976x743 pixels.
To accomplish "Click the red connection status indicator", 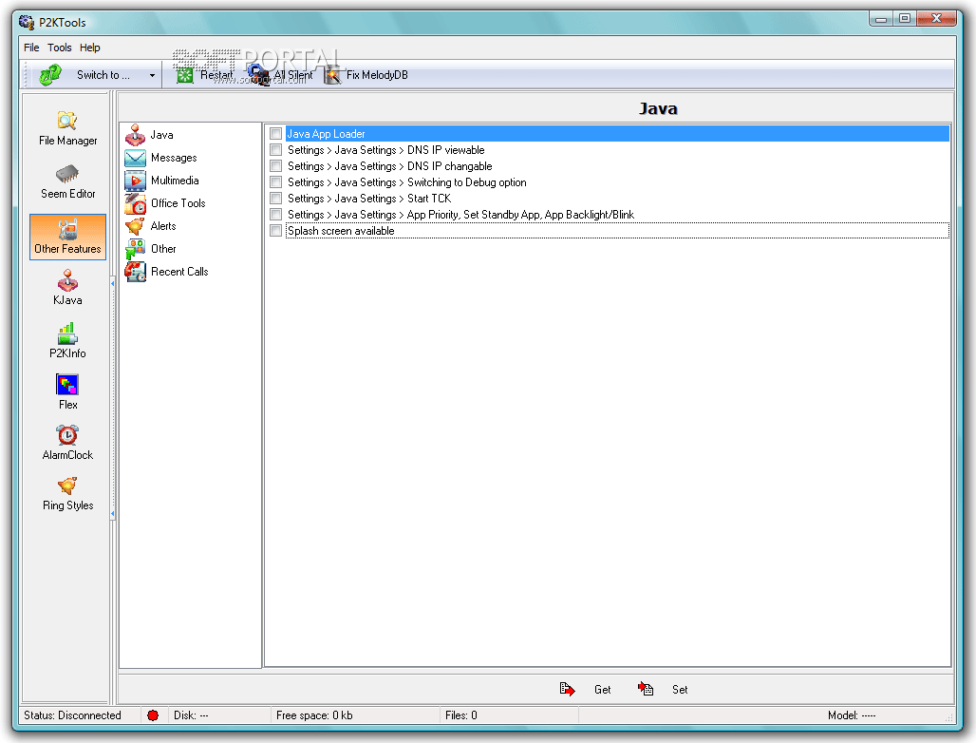I will pos(153,715).
